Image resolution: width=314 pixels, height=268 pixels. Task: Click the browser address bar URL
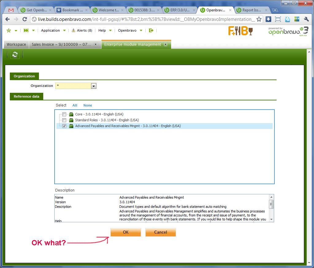pos(146,19)
